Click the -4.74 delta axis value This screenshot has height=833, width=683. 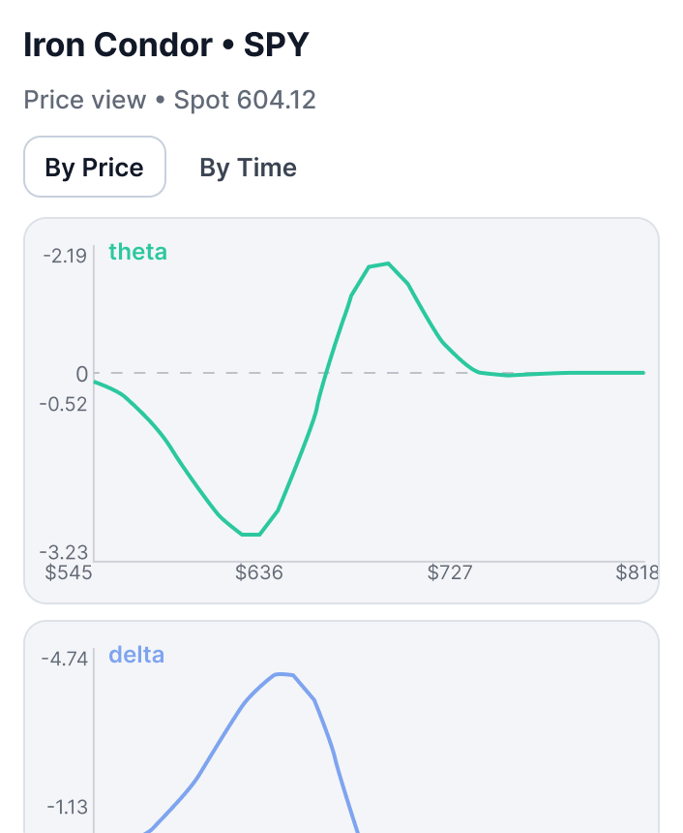65,659
